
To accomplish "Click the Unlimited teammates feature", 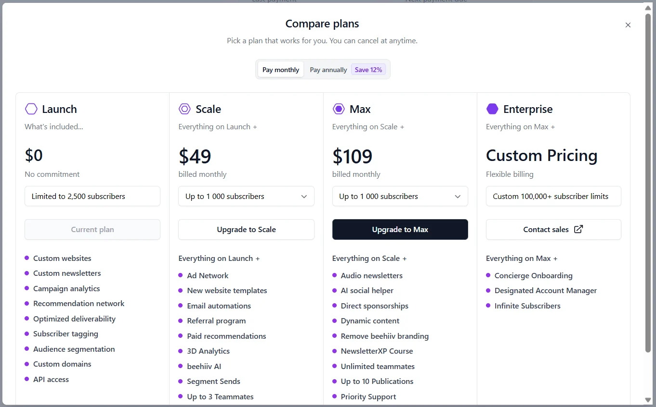I will click(378, 366).
